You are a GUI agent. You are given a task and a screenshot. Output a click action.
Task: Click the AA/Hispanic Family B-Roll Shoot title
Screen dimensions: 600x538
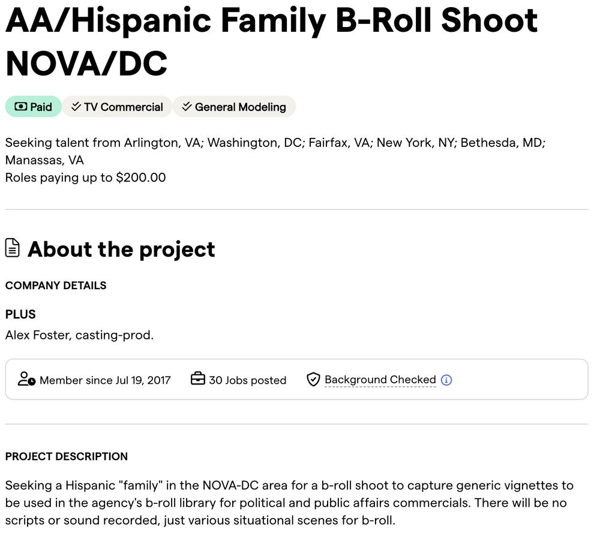pyautogui.click(x=272, y=41)
